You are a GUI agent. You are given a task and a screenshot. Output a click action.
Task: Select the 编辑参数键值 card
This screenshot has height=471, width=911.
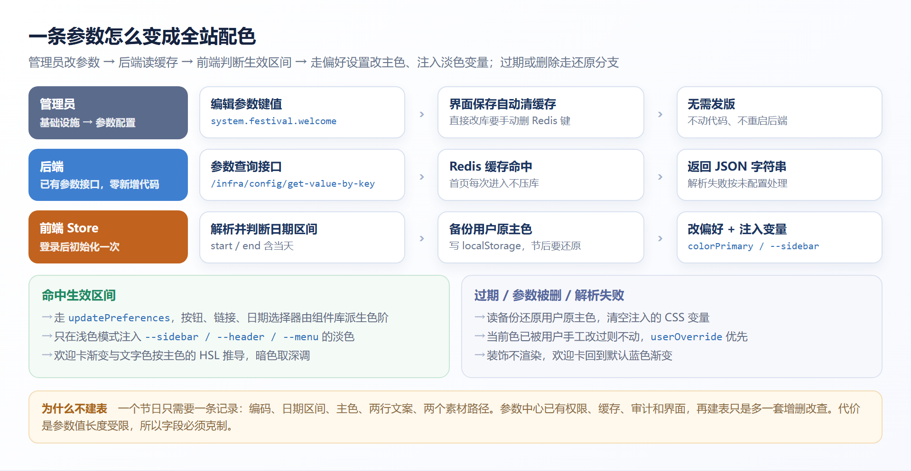tap(302, 112)
